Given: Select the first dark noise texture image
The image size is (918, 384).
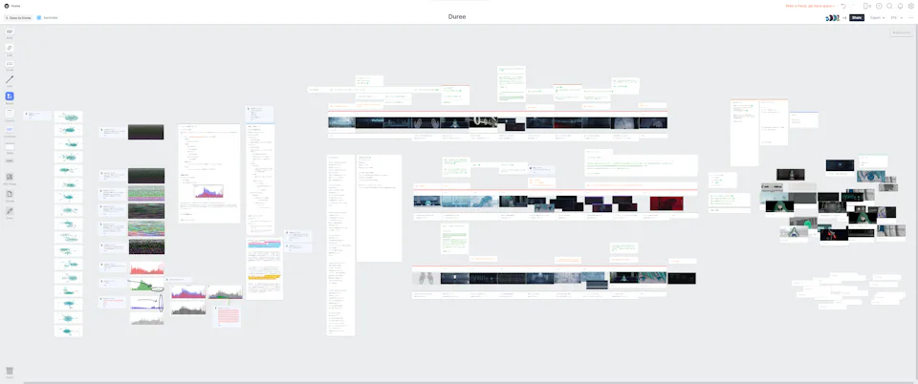Looking at the screenshot, I should pos(145,132).
